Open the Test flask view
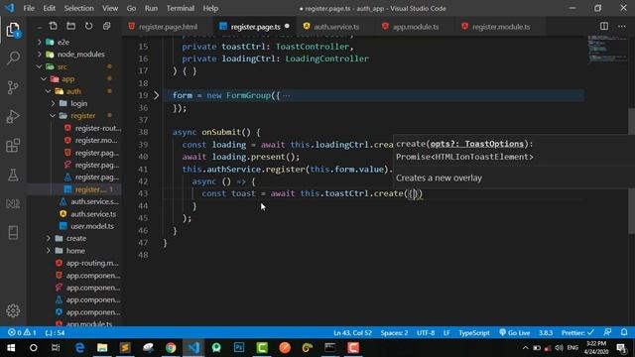Viewport: 635px width, 357px height. (x=13, y=175)
